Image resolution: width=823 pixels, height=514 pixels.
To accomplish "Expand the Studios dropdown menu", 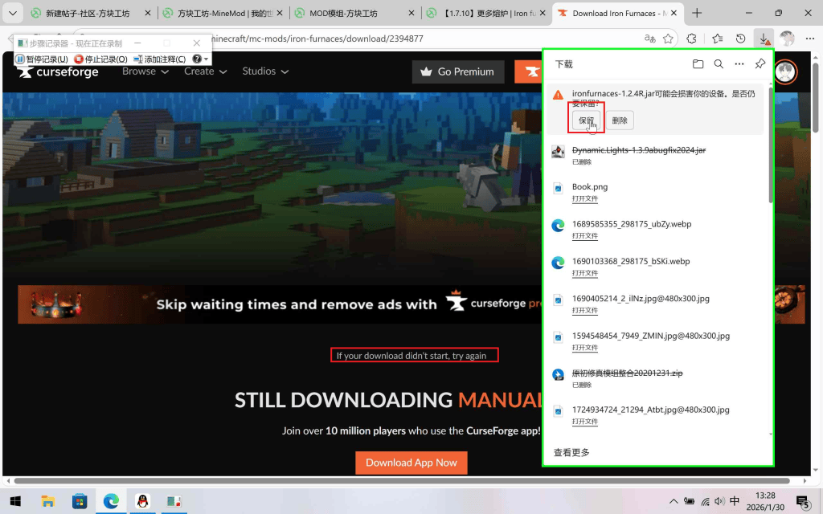I will (265, 71).
